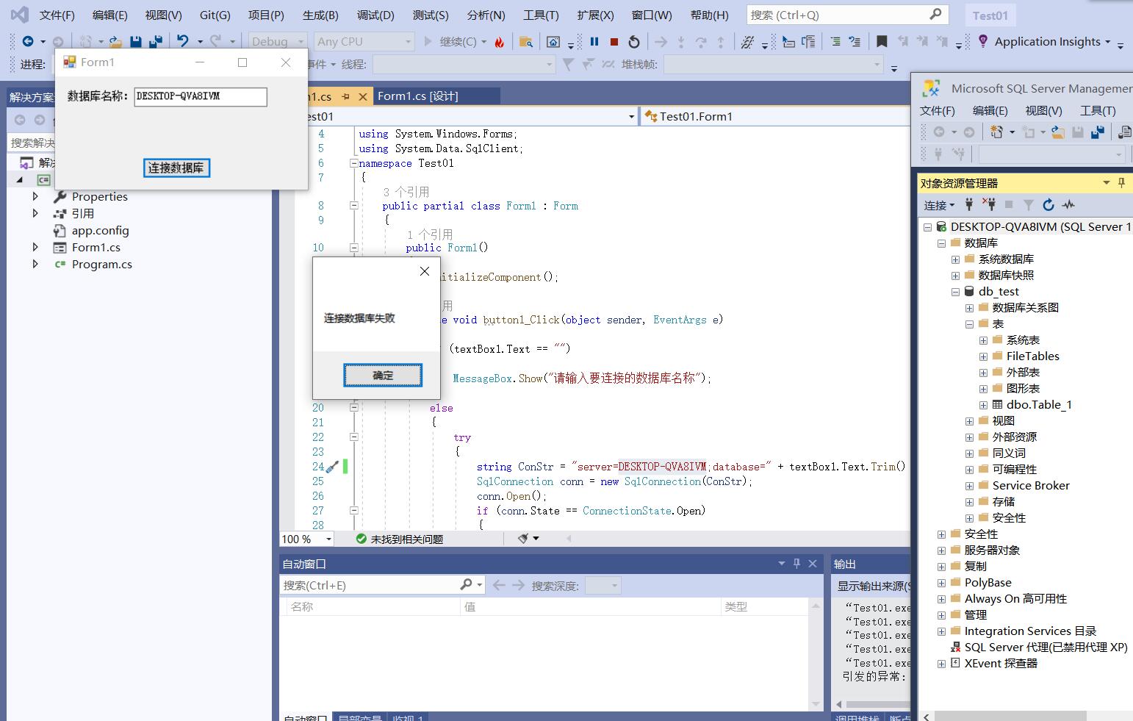This screenshot has width=1133, height=721.
Task: Expand the dbo.Table_1 node
Action: click(x=983, y=405)
